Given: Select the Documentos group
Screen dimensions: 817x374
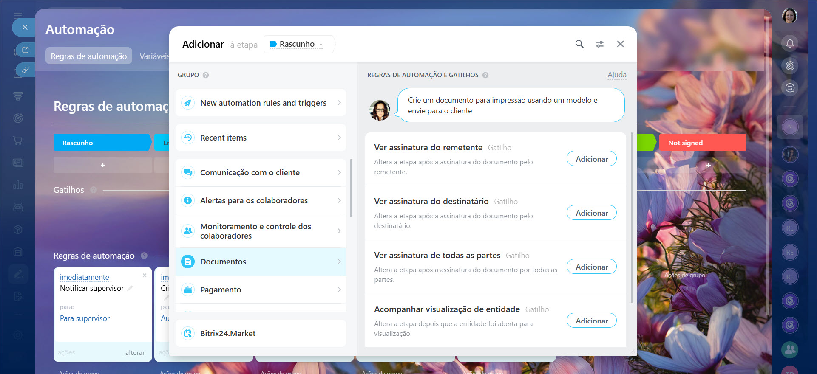Looking at the screenshot, I should 261,262.
